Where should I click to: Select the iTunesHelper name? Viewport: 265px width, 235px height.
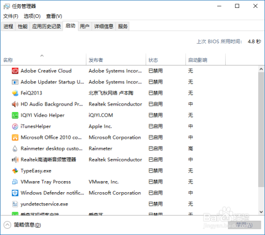pyautogui.click(x=36, y=126)
